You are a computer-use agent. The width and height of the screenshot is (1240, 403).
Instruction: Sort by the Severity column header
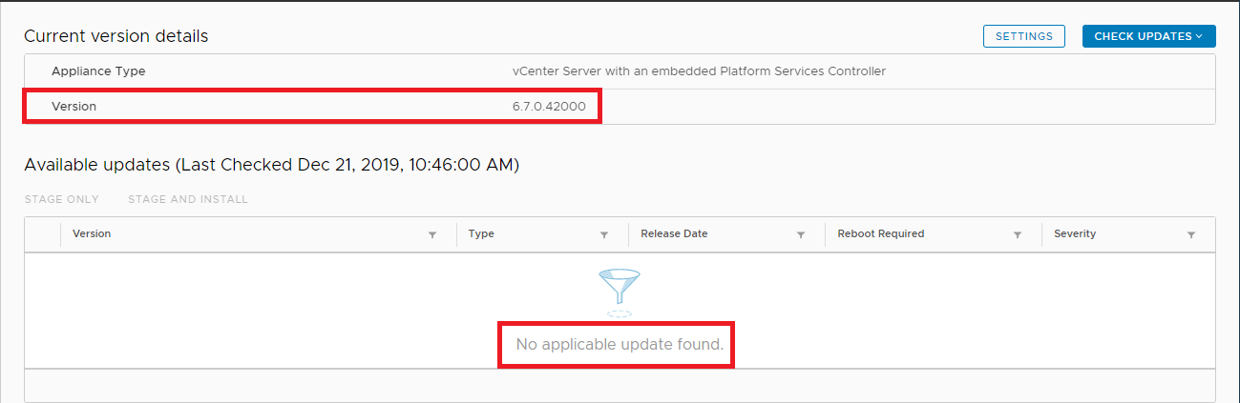1075,234
